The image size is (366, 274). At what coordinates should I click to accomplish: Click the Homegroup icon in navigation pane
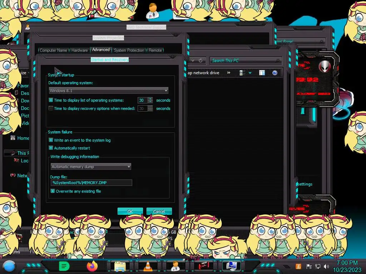pos(13,138)
